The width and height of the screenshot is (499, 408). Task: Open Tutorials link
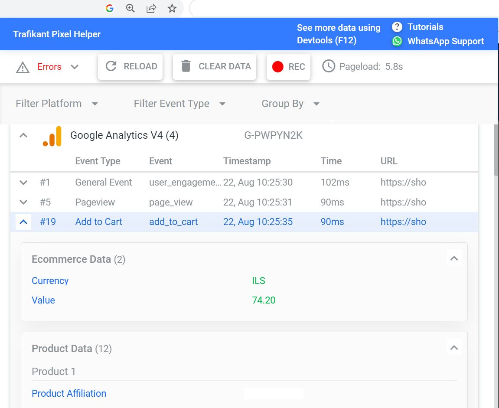pyautogui.click(x=425, y=27)
